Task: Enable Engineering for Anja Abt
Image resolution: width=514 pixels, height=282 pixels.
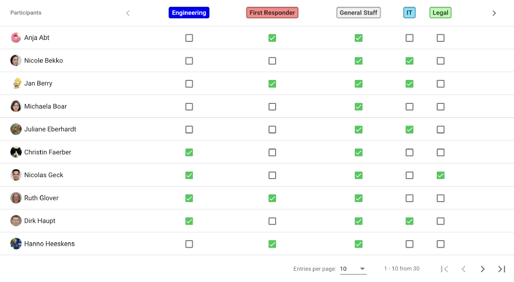Action: point(189,38)
